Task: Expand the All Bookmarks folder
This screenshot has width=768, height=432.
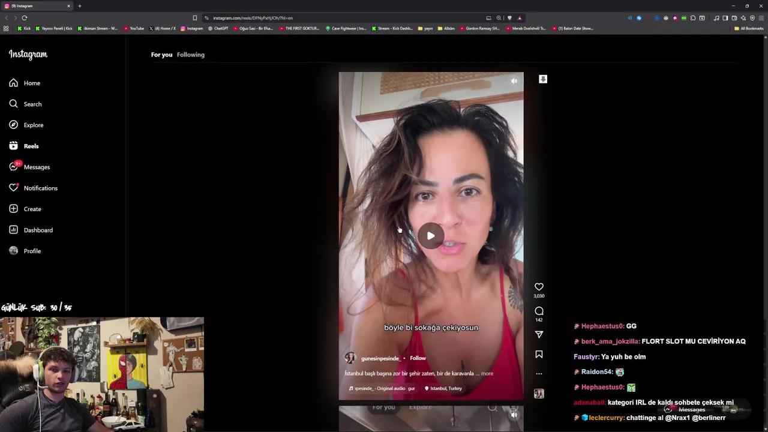Action: point(749,28)
